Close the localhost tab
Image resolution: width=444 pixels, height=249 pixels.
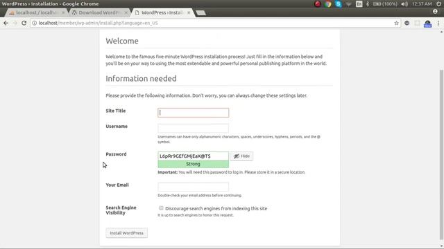pyautogui.click(x=63, y=12)
